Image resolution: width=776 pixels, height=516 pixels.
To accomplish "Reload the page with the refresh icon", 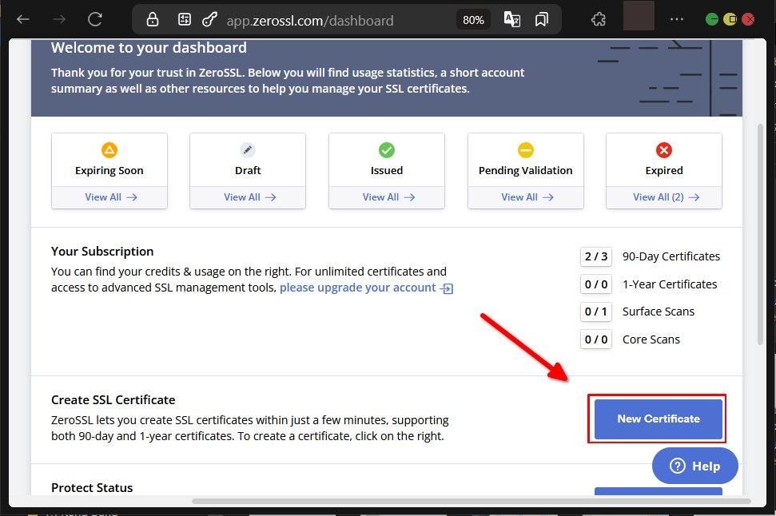I will (95, 20).
